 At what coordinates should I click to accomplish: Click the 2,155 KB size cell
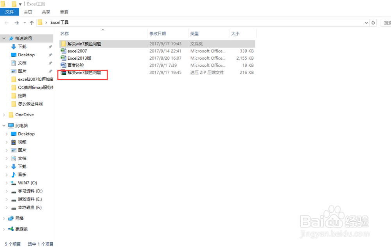point(245,58)
